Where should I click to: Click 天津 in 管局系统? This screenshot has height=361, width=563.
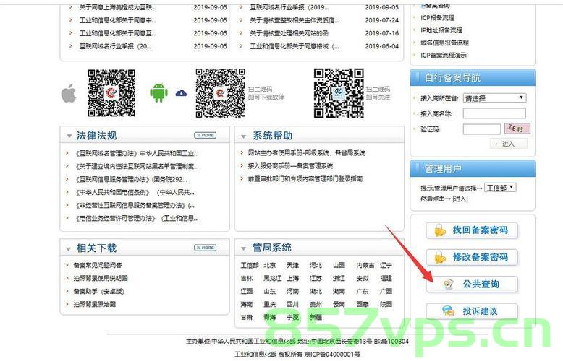pos(292,266)
